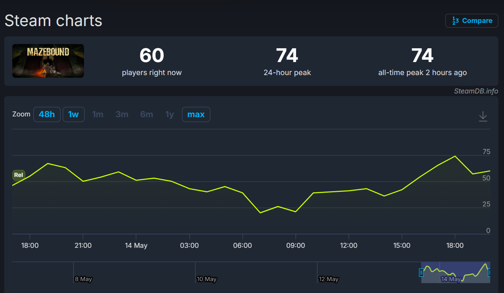Screen dimensions: 504x293
Task: Click the 21:00 x-axis label
Action: point(83,246)
